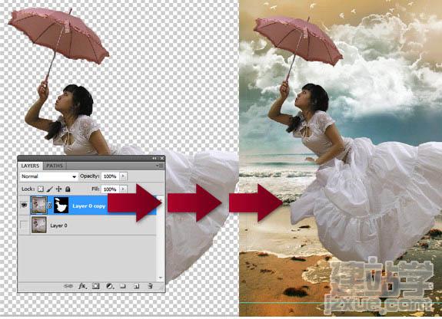Select the Layers tab
The width and height of the screenshot is (442, 319).
click(x=31, y=166)
